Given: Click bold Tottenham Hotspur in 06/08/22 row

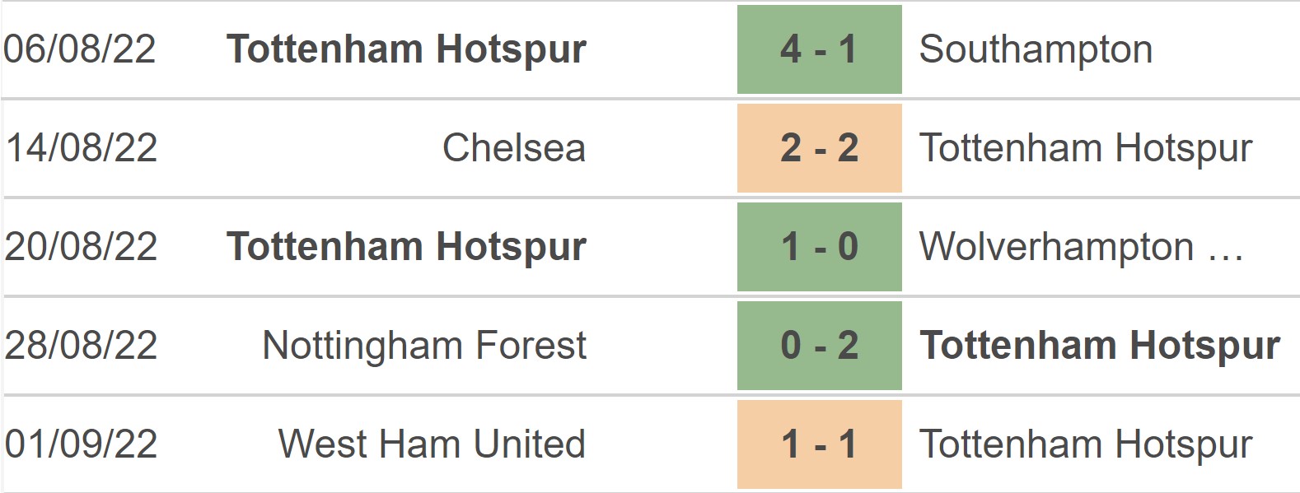Looking at the screenshot, I should (406, 49).
